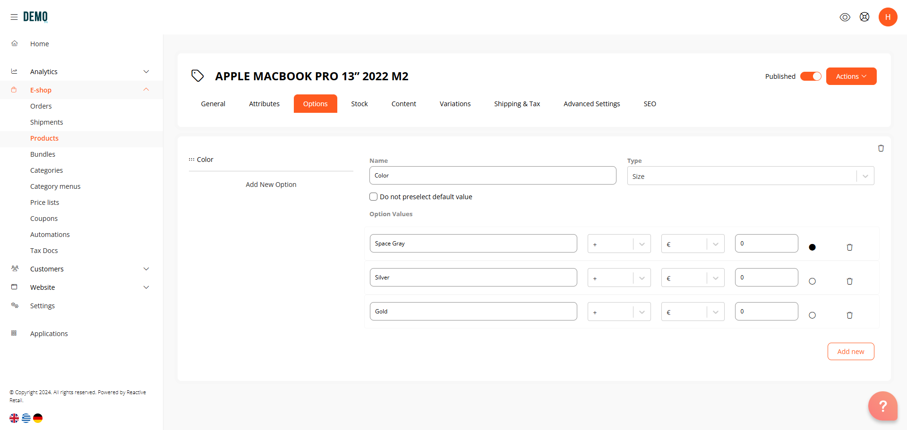This screenshot has width=907, height=430.
Task: Click Add New Option
Action: click(x=271, y=185)
